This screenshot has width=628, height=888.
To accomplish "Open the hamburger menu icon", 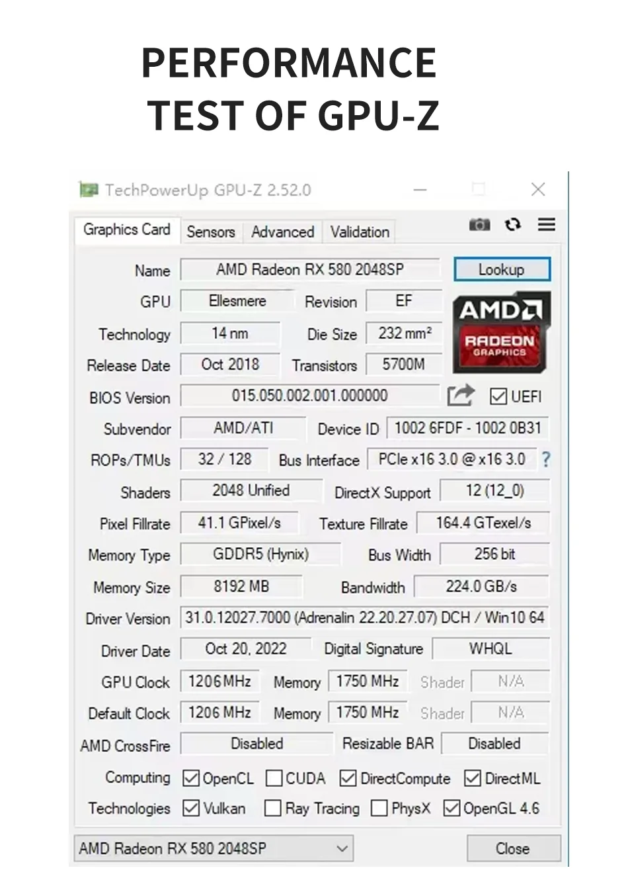I will (546, 225).
